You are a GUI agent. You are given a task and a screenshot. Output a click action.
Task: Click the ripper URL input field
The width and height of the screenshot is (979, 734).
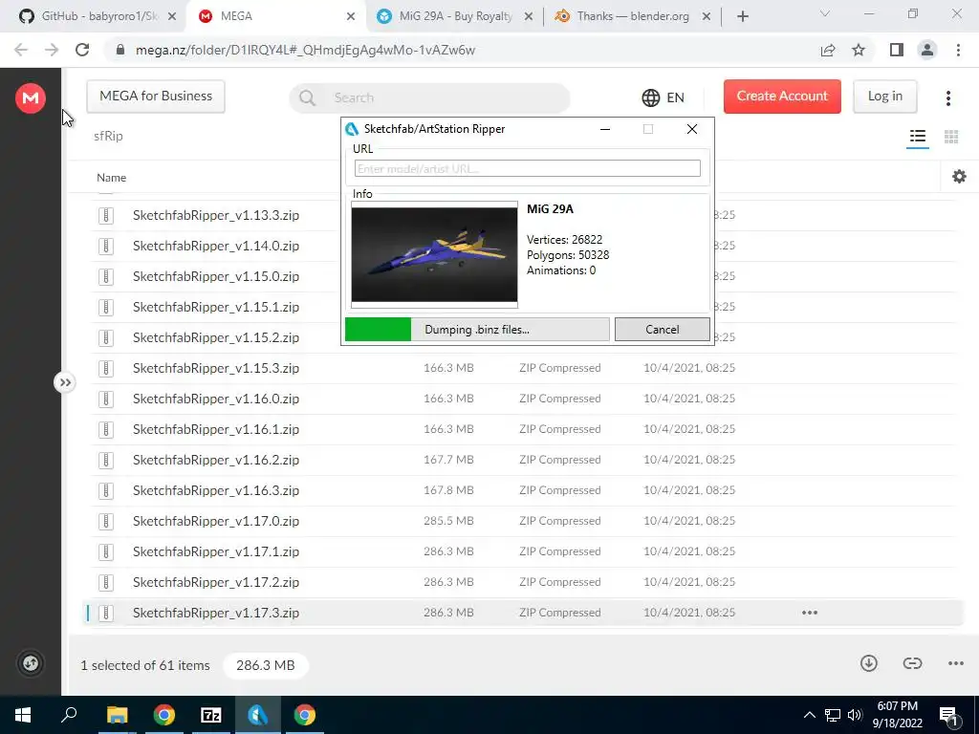[x=527, y=168]
